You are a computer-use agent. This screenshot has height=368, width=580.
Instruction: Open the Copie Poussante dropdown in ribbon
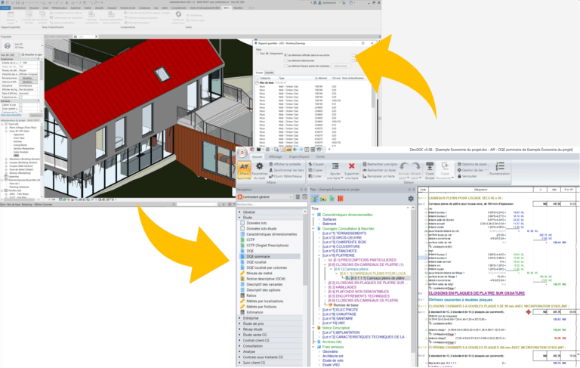click(x=452, y=178)
